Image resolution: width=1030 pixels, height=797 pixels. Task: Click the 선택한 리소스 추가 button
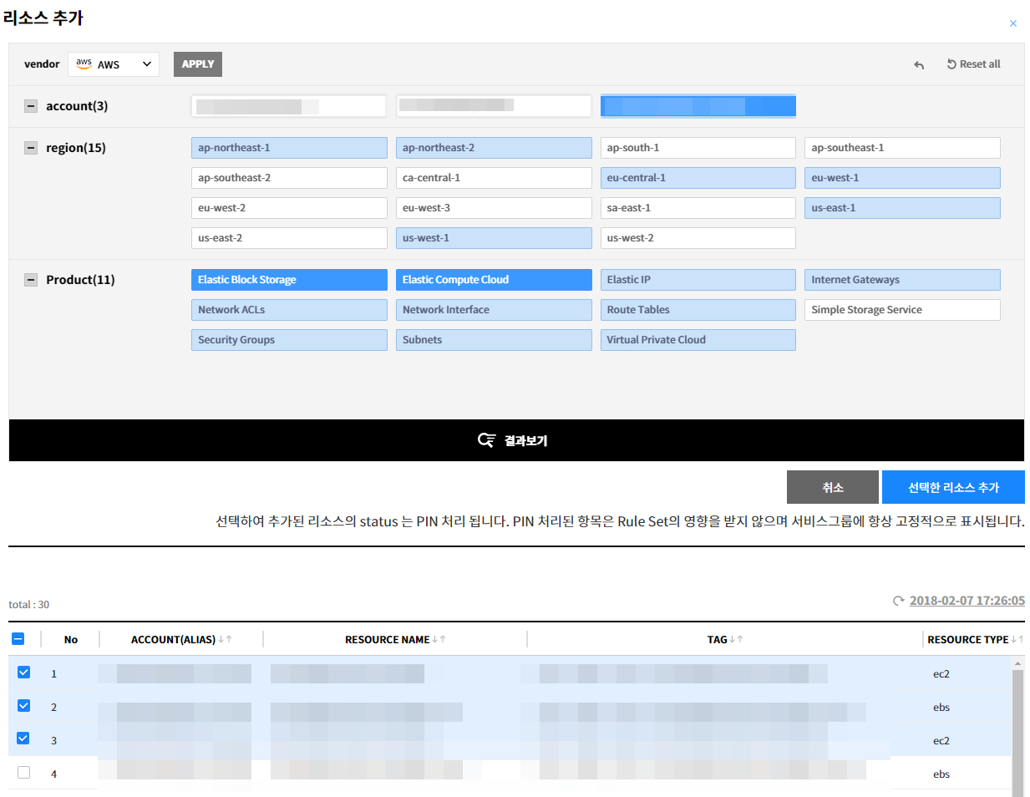(952, 487)
